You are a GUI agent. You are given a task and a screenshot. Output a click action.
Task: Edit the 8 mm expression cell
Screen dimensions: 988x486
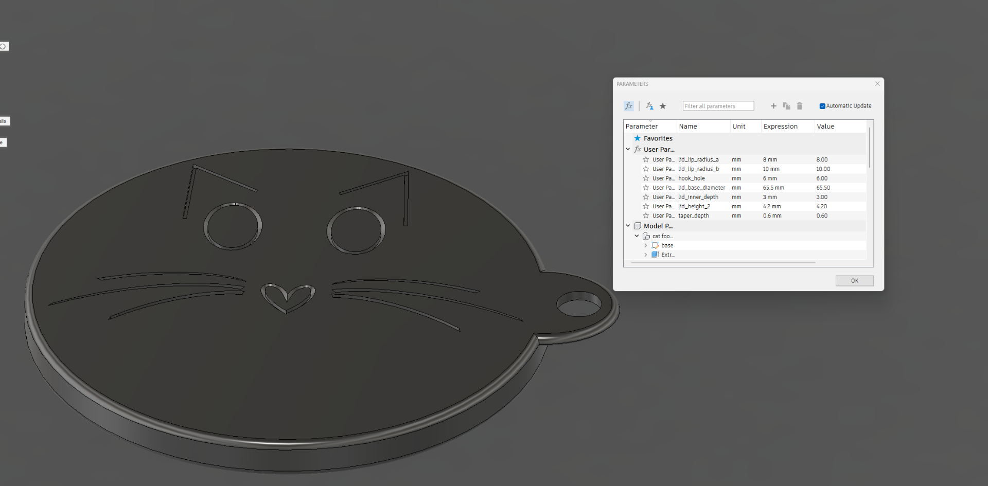(x=787, y=159)
